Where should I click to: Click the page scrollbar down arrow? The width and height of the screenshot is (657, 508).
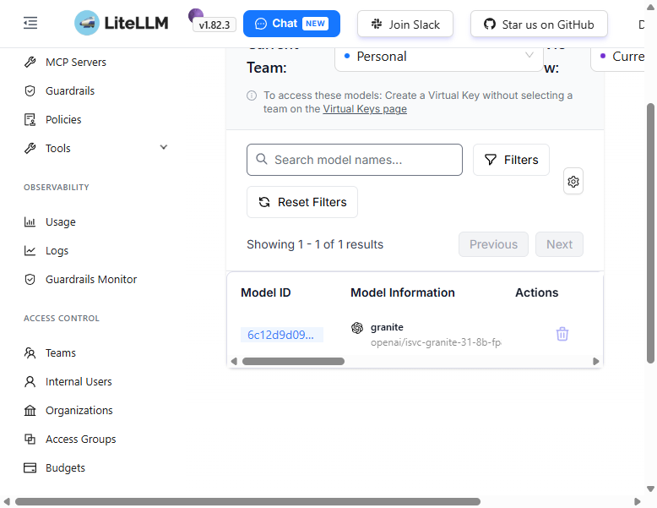(x=650, y=489)
